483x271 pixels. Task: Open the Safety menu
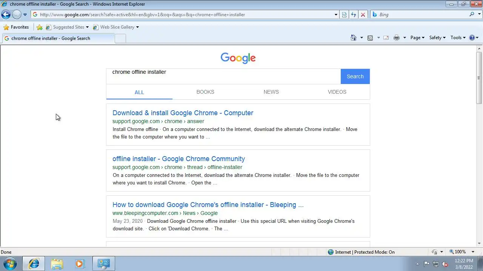[437, 38]
